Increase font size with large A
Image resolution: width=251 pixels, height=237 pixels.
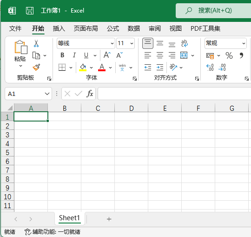click(107, 55)
